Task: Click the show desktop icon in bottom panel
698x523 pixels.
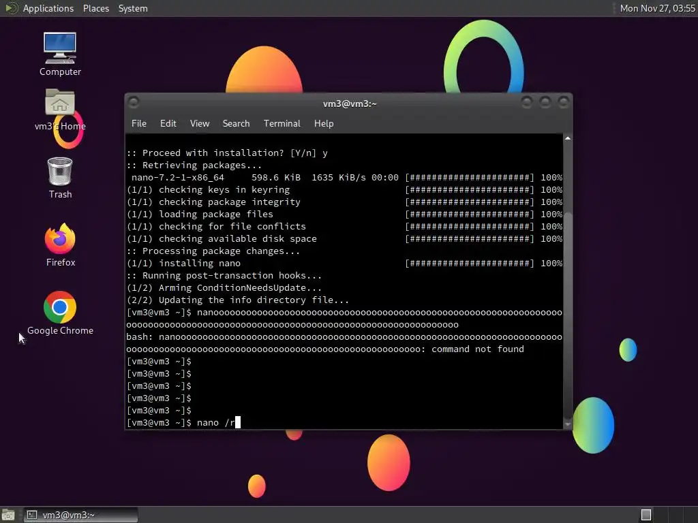Action: tap(8, 515)
